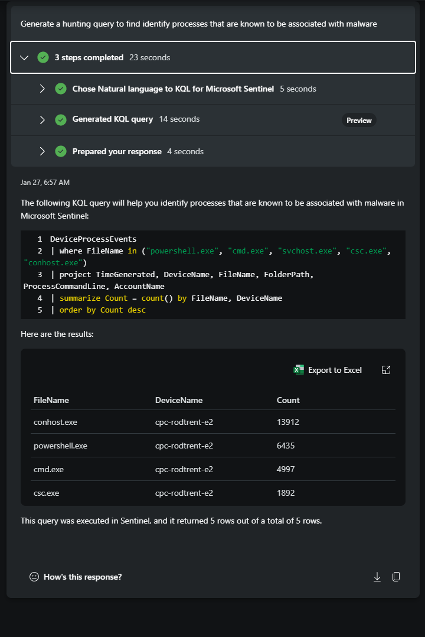Click 'Here are the results:' text

pyautogui.click(x=57, y=334)
